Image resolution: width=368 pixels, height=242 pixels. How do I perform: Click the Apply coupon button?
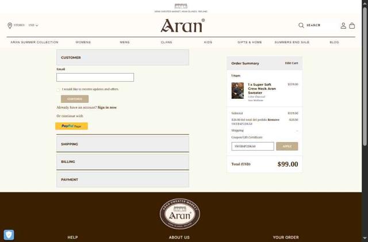tap(287, 146)
